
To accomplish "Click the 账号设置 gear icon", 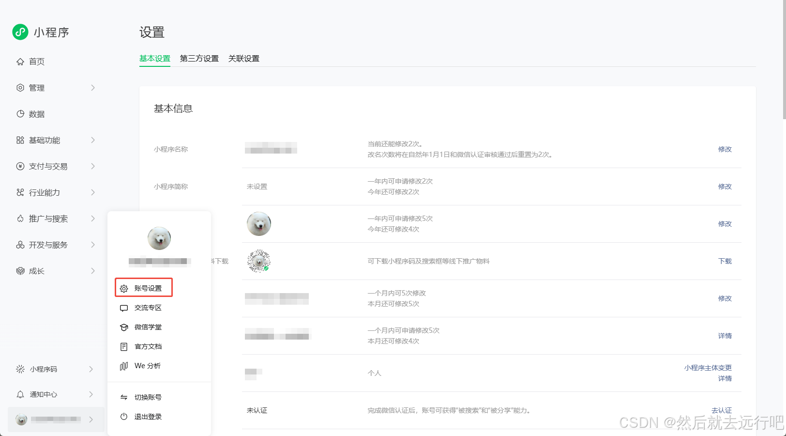I will pos(124,288).
